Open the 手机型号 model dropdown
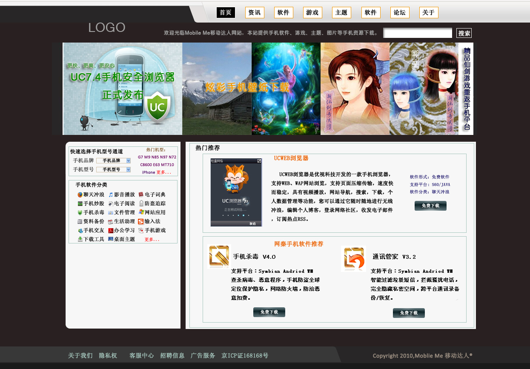Image resolution: width=530 pixels, height=369 pixels. (x=114, y=169)
